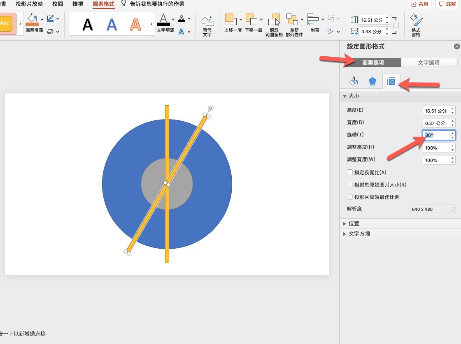Toggle the 相對於原始圖片大小 checkbox

[350, 185]
